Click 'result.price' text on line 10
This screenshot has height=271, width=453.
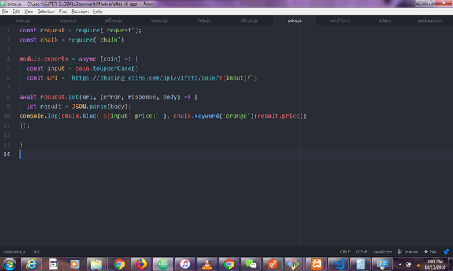click(x=278, y=116)
